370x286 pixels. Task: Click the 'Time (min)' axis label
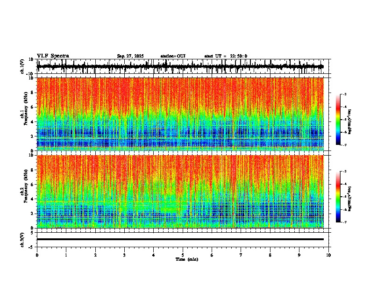187,259
